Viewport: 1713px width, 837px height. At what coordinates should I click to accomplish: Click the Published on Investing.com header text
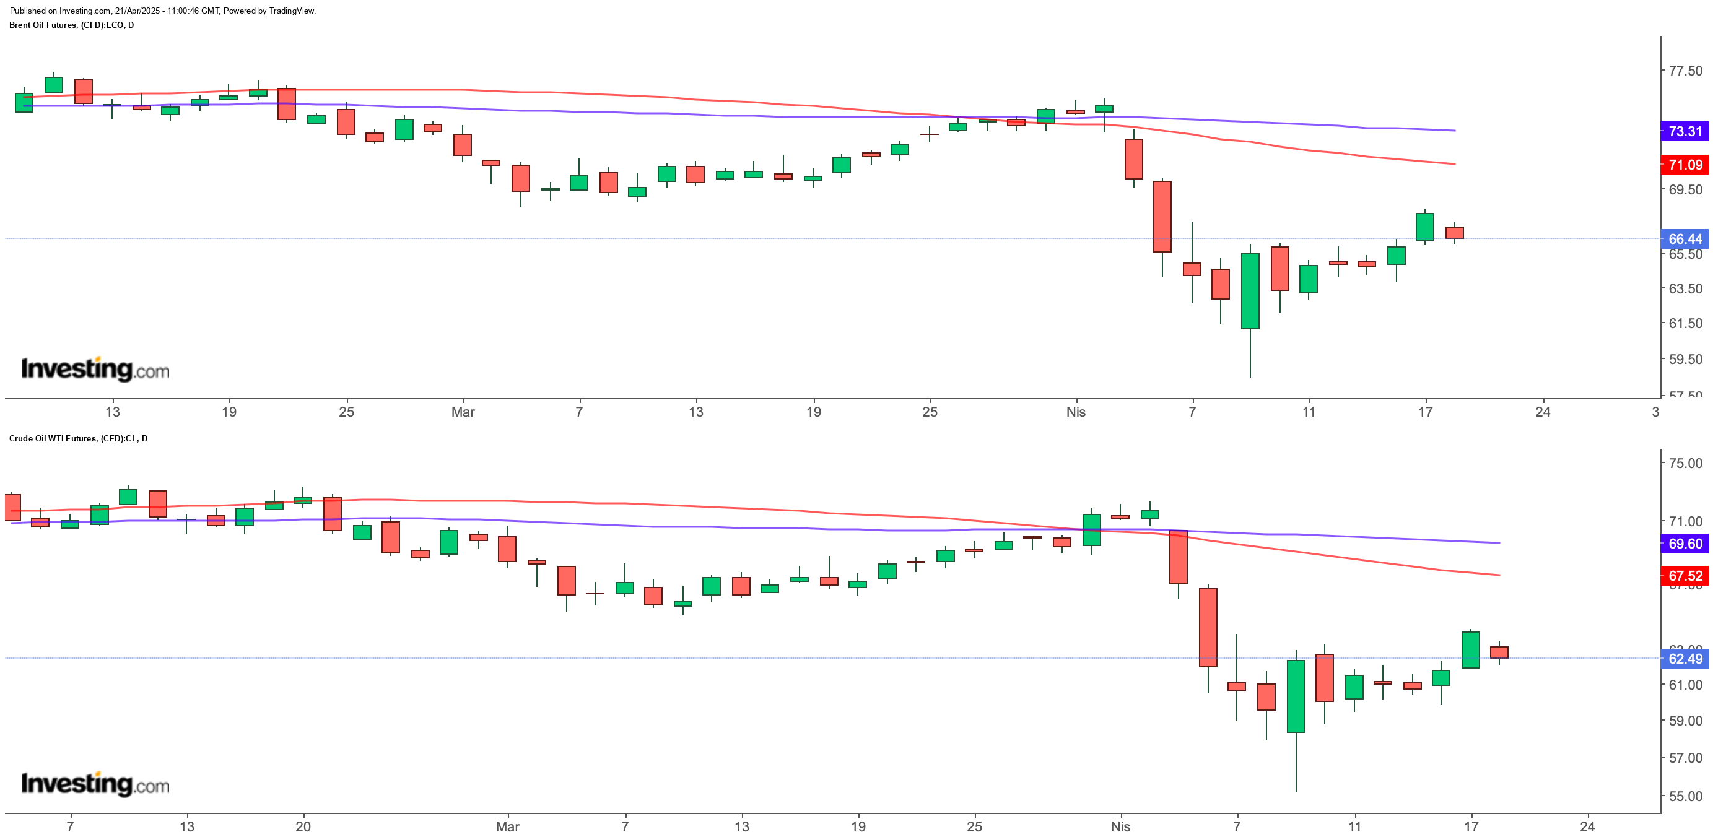point(163,11)
